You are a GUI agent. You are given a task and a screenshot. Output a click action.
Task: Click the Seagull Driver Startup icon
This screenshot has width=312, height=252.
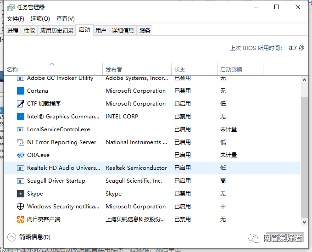[x=21, y=181]
